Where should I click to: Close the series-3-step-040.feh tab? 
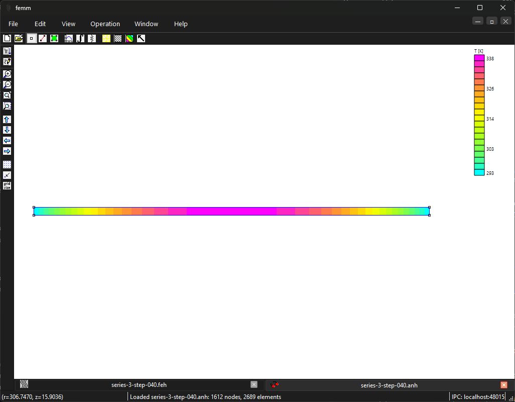(254, 384)
